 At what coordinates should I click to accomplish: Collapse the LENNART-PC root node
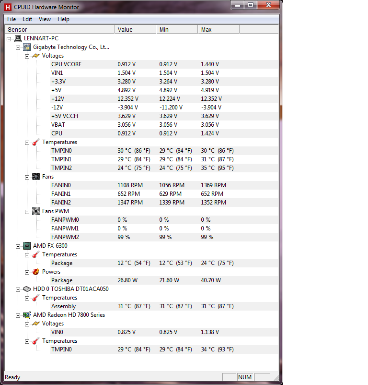point(9,39)
